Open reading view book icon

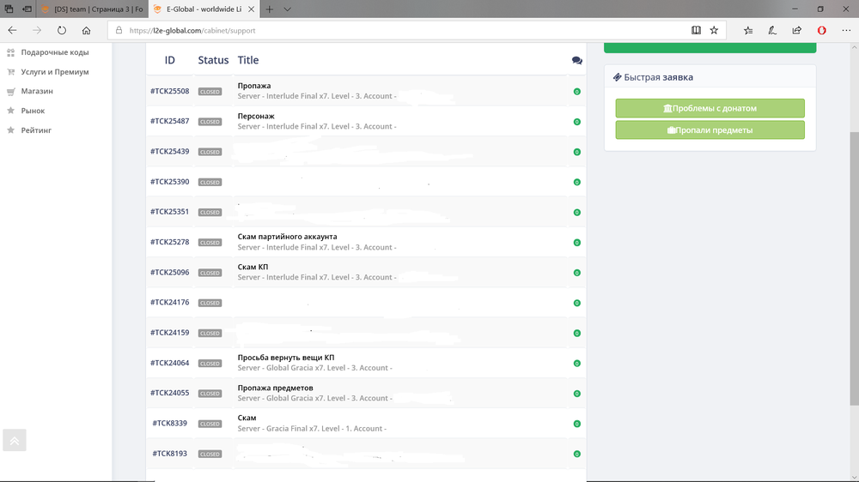[696, 30]
